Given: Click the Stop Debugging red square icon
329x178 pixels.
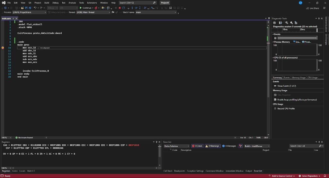Looking at the screenshot, I should click(x=120, y=8).
